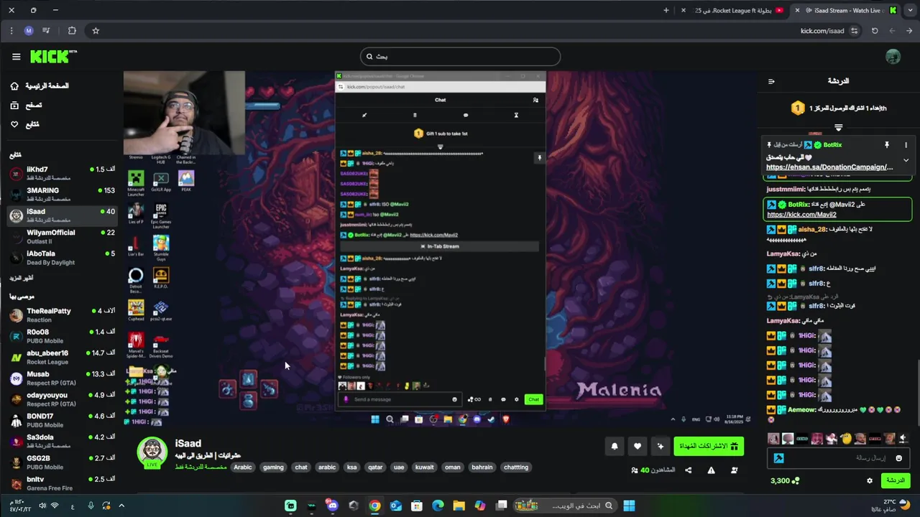Click into the بحث search box
This screenshot has width=920, height=517.
460,56
